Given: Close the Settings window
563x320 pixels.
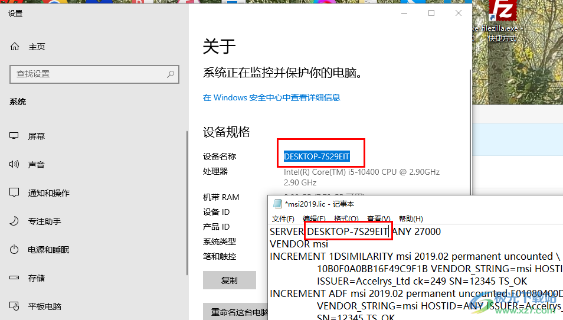Looking at the screenshot, I should point(459,14).
